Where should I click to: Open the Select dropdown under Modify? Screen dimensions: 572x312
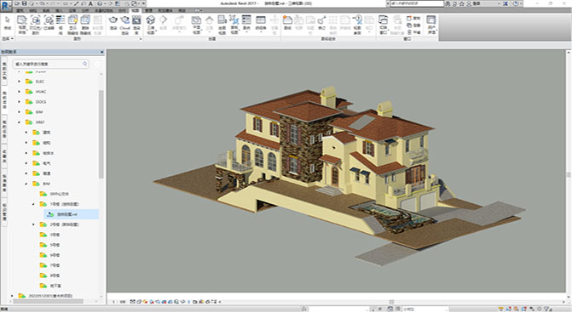[x=8, y=38]
